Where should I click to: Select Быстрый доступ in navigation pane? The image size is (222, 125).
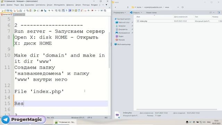click(x=122, y=19)
